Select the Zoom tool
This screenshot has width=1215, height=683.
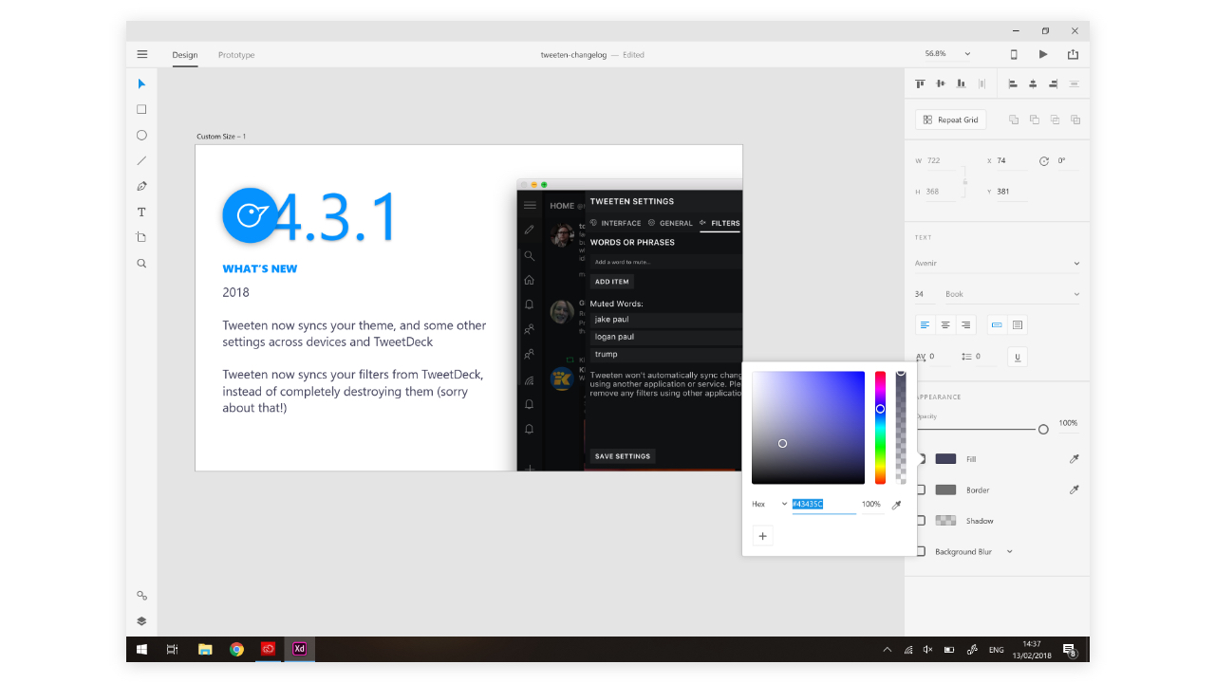coord(141,263)
